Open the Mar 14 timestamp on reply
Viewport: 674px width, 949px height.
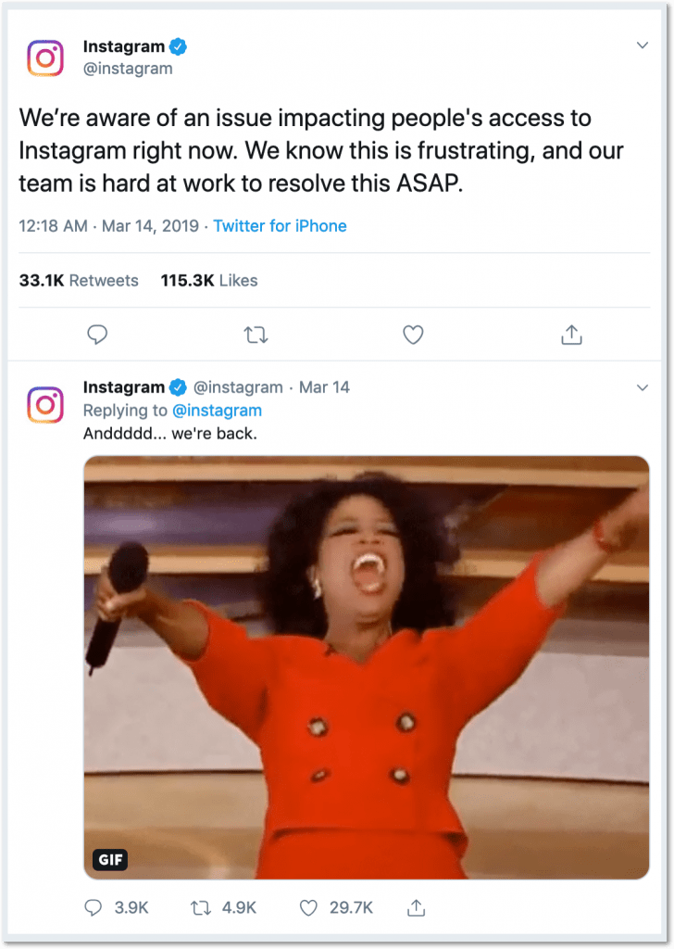pos(324,387)
